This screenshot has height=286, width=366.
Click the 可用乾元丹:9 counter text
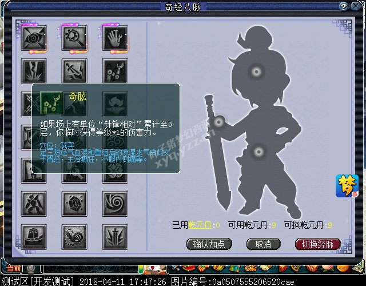tap(252, 225)
